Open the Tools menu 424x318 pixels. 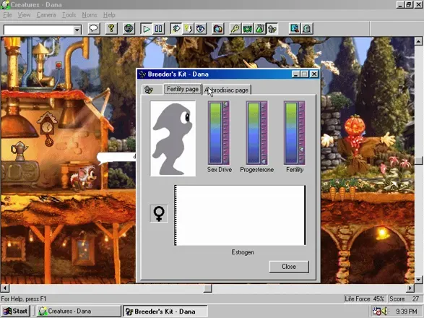point(69,15)
